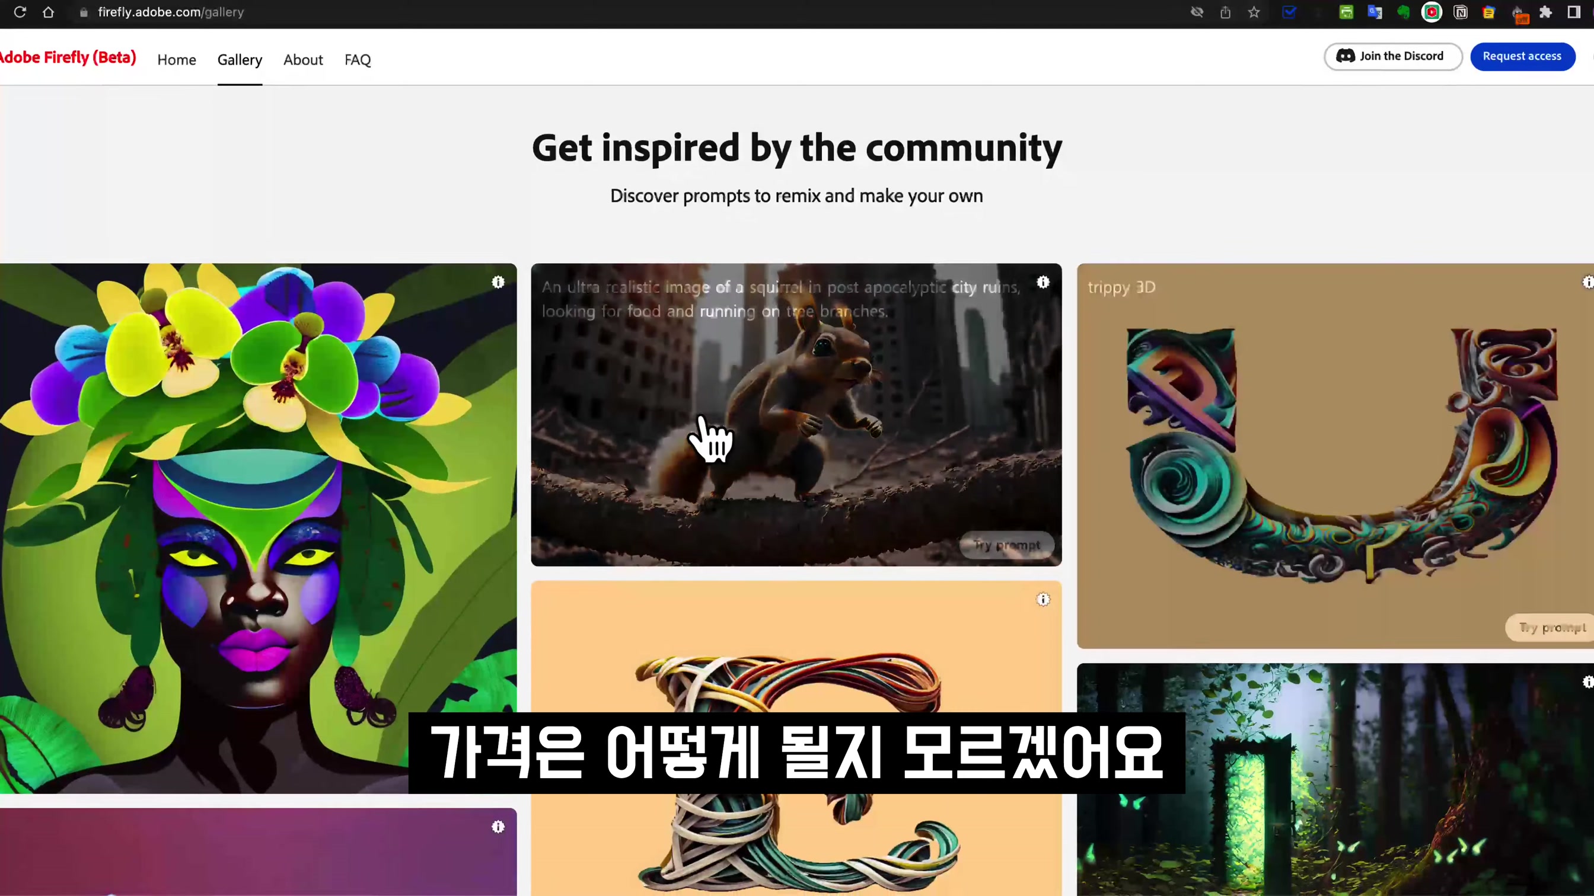Open info icon on squirrel image
Viewport: 1594px width, 896px height.
[x=1043, y=283]
